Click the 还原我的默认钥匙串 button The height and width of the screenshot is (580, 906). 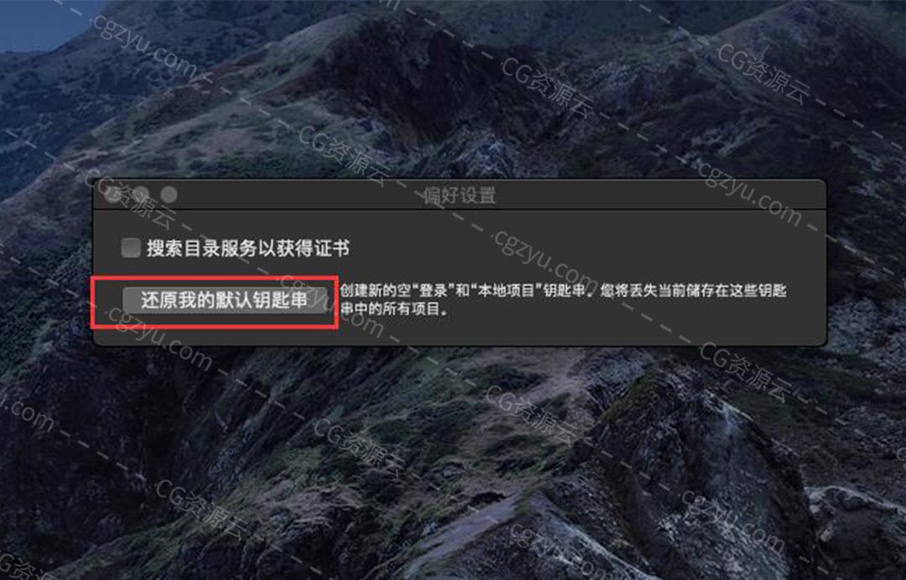(x=225, y=301)
